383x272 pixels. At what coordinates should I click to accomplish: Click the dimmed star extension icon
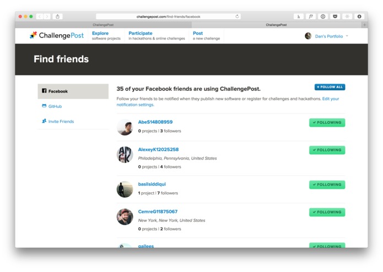pyautogui.click(x=347, y=17)
